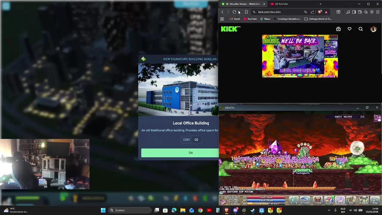382x215 pixels.
Task: Open Leo AI assistant icon
Action: (366, 12)
